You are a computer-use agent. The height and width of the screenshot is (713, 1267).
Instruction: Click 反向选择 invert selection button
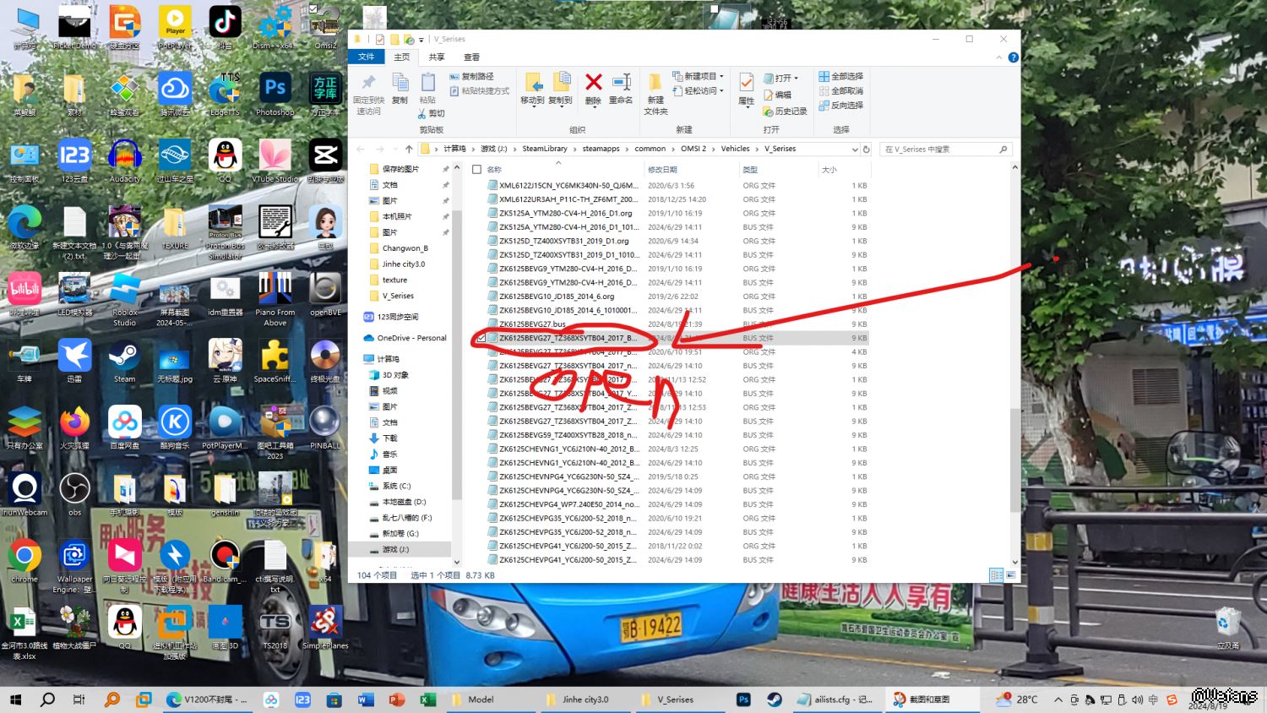click(x=841, y=106)
